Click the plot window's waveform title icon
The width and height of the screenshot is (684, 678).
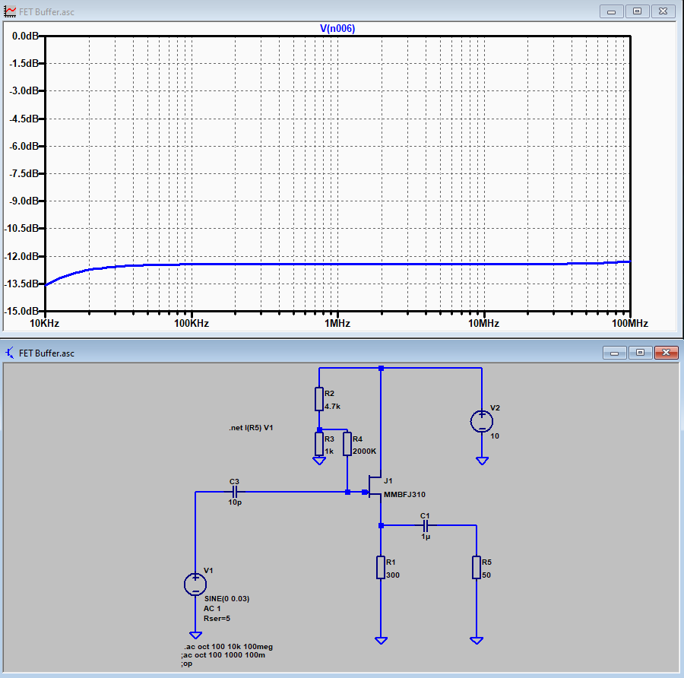pos(10,11)
